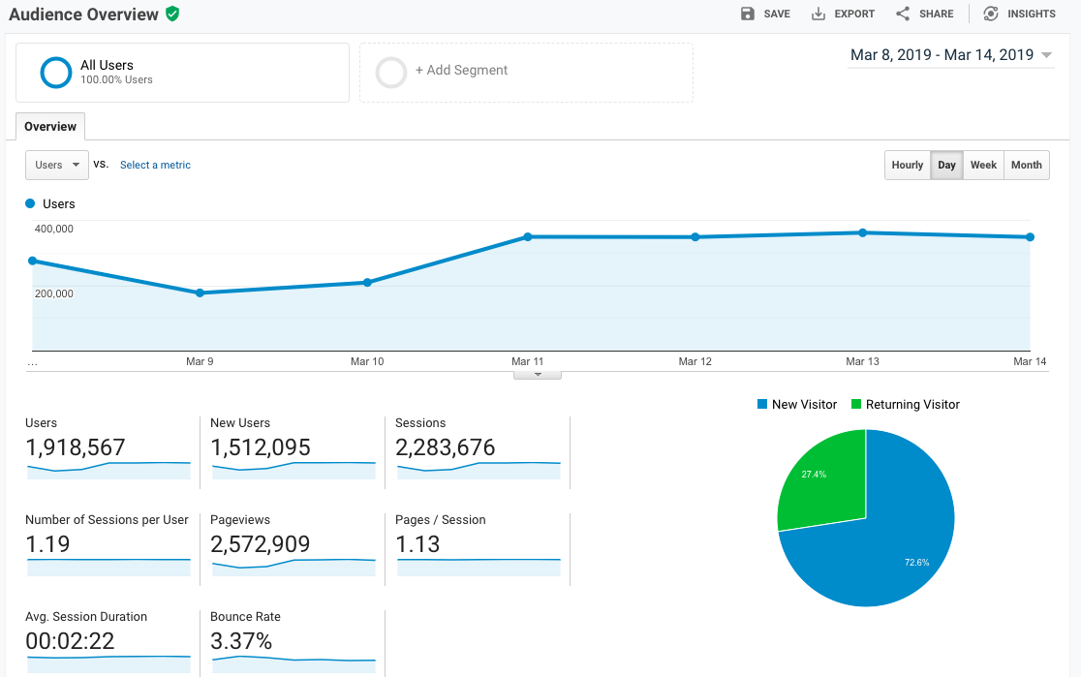Click the blue New Visitor legend swatch
Screen dimensions: 1081x677
(x=762, y=405)
